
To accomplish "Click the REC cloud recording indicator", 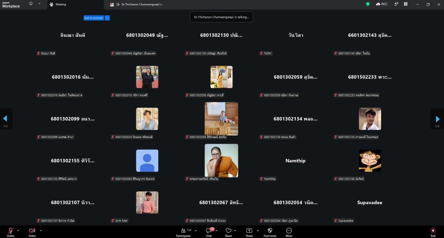I will [382, 4].
